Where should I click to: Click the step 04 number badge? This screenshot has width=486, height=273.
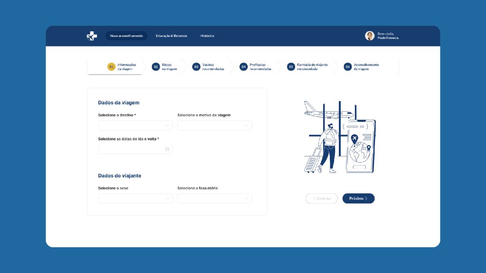click(x=243, y=67)
